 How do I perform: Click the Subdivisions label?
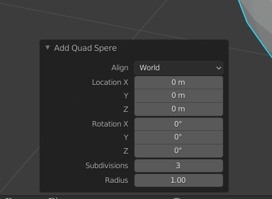pyautogui.click(x=107, y=165)
